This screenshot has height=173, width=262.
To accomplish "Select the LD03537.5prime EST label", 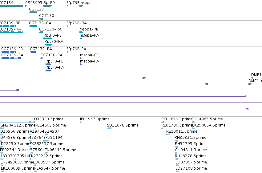I will point(49,162).
